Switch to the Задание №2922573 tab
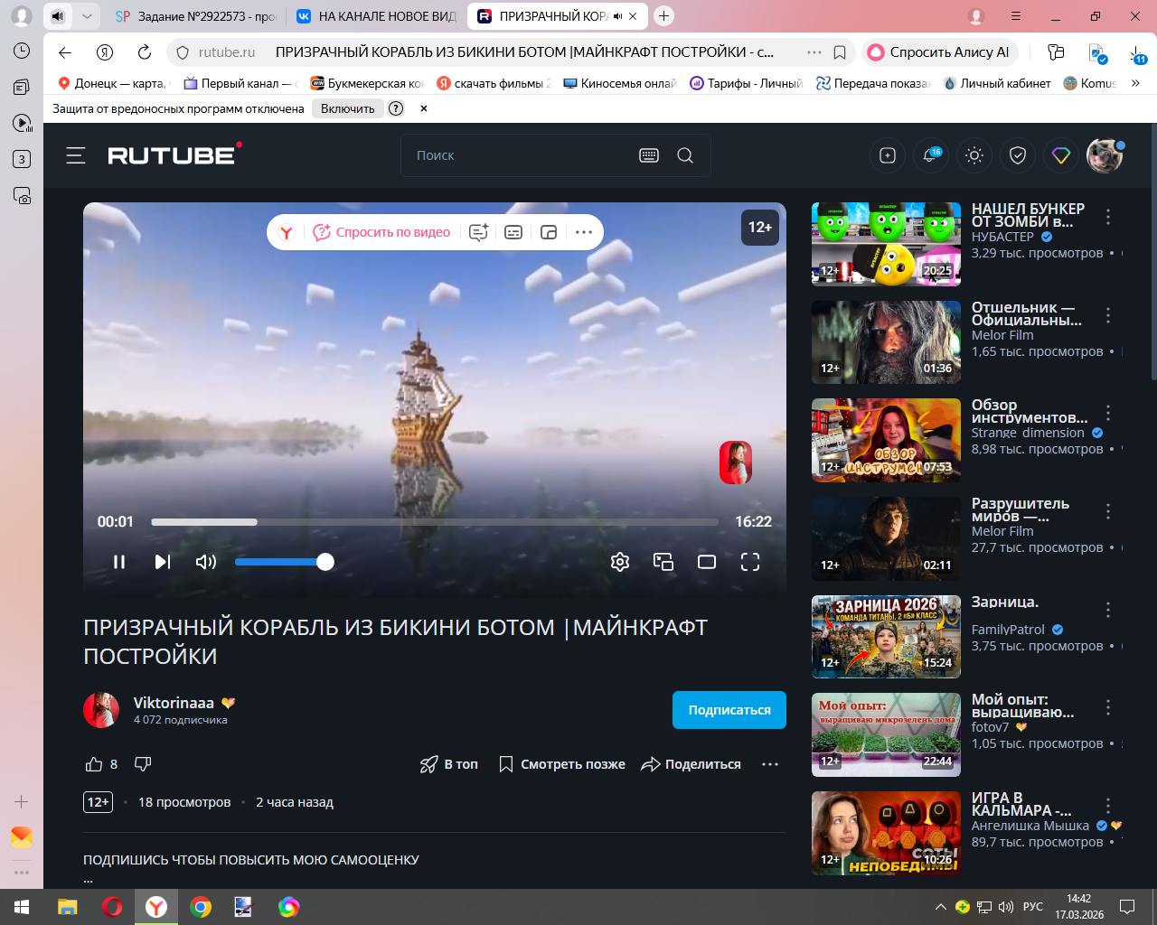1157x925 pixels. tap(196, 16)
